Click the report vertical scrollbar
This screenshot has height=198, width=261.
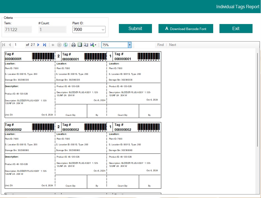point(257,100)
